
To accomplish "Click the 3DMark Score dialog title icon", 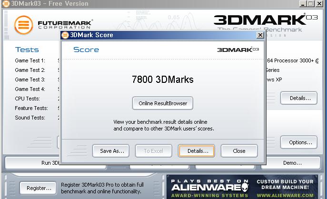I will (65, 35).
